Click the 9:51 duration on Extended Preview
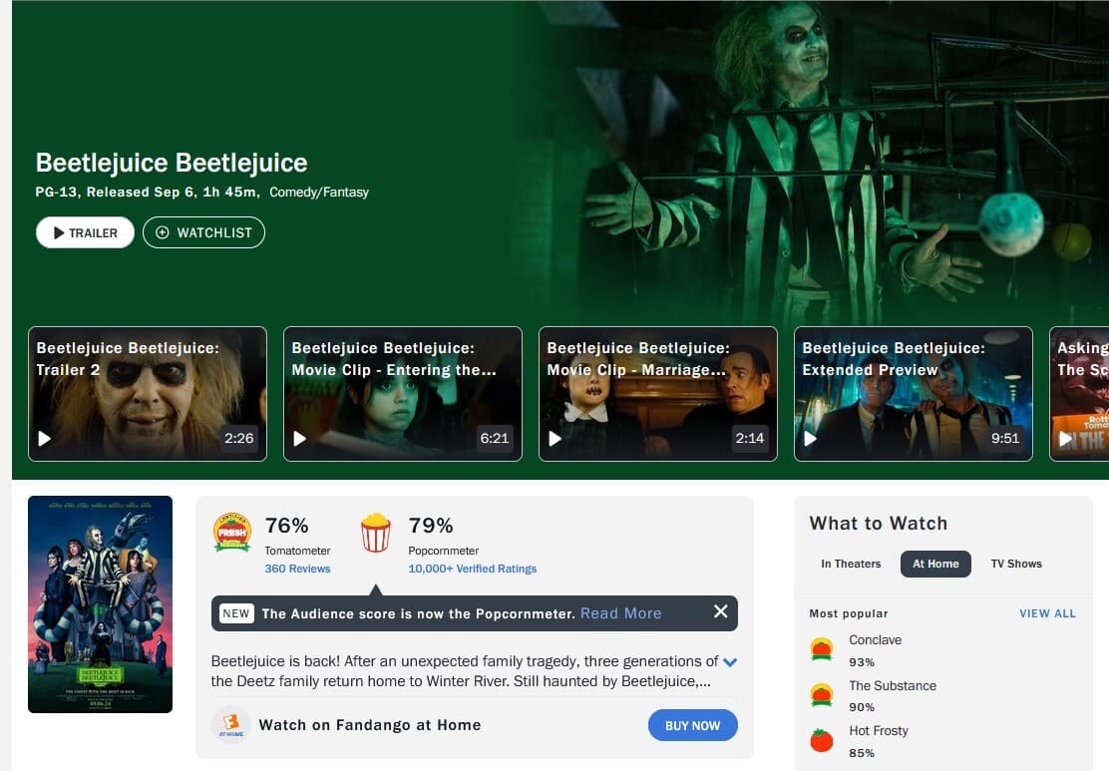Screen dimensions: 1109x771 click(x=1005, y=439)
